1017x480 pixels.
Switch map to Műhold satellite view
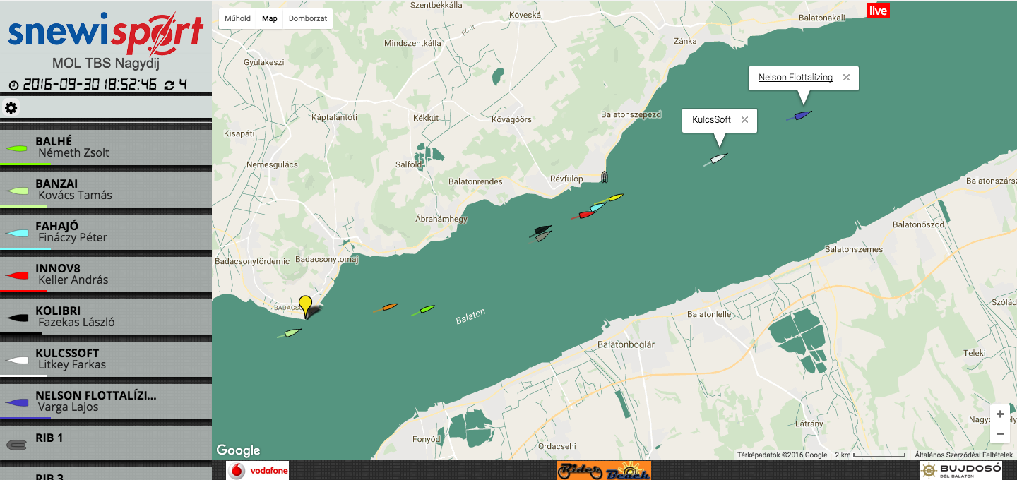pos(237,18)
